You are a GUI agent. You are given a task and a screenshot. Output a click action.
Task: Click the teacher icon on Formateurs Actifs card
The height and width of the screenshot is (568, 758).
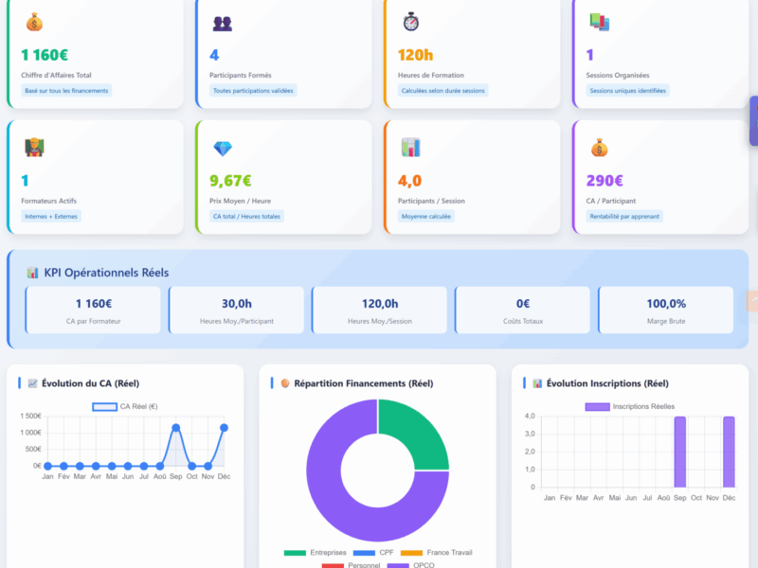pyautogui.click(x=34, y=148)
